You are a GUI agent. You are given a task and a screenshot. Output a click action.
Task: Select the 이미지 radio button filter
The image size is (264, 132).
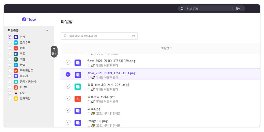click(x=10, y=76)
